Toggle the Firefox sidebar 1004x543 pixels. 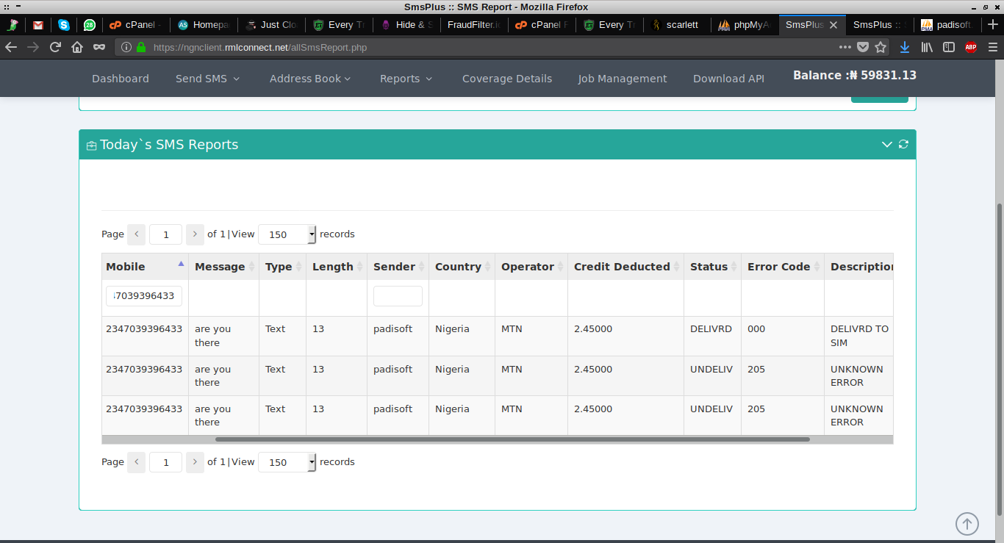coord(949,47)
